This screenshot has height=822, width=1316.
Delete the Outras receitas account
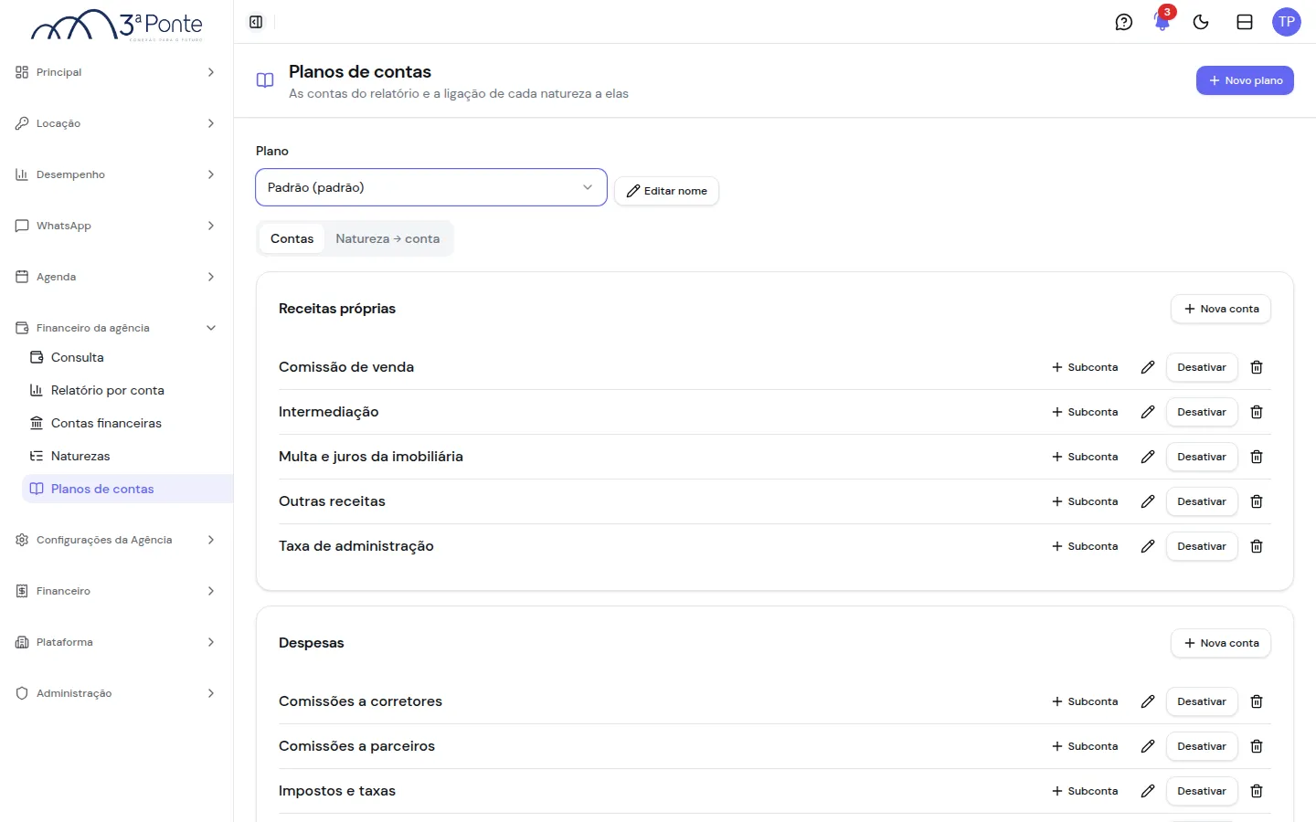tap(1257, 501)
